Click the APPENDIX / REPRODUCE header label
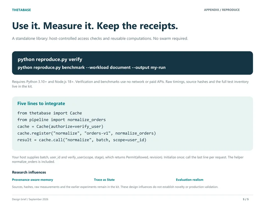This screenshot has width=265, height=205. pyautogui.click(x=222, y=10)
